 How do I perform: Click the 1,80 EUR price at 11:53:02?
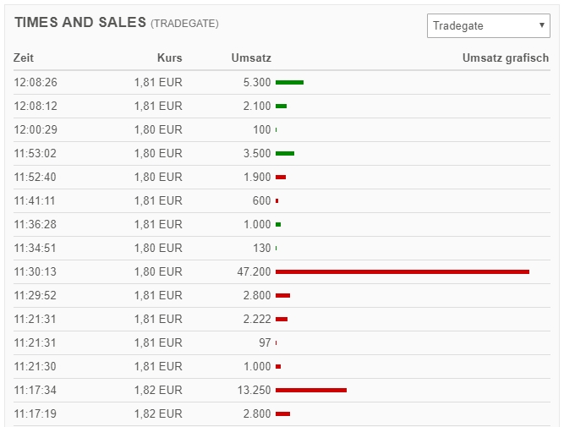tap(158, 153)
